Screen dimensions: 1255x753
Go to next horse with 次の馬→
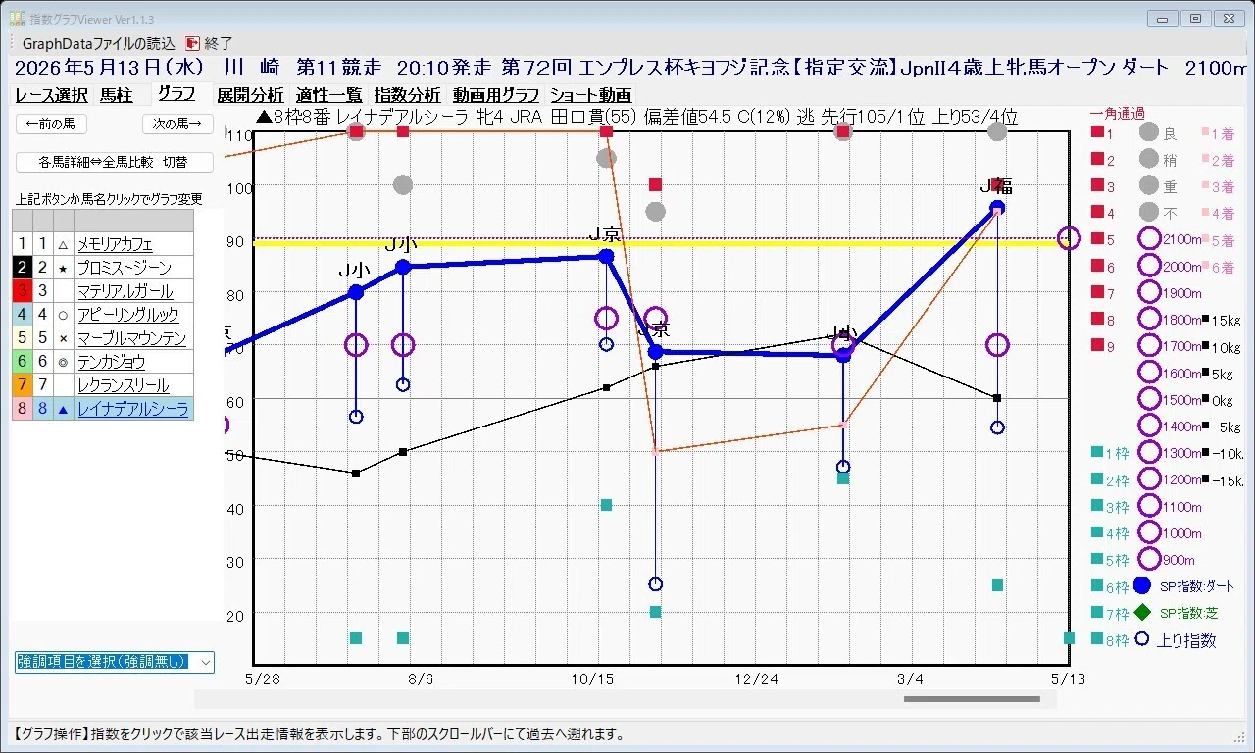tap(177, 124)
